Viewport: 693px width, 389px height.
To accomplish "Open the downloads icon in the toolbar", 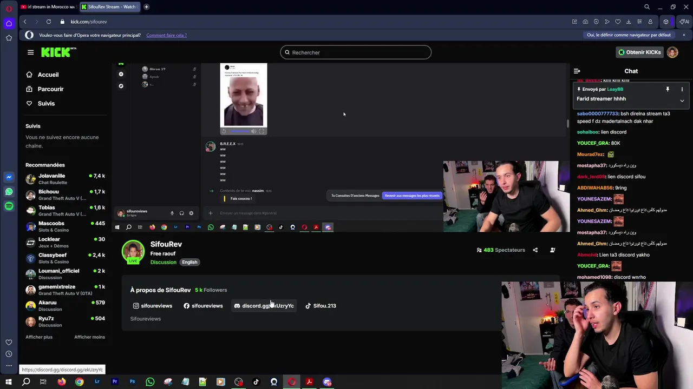I will click(629, 22).
